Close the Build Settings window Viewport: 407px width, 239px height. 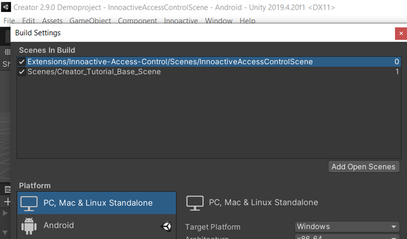click(401, 33)
